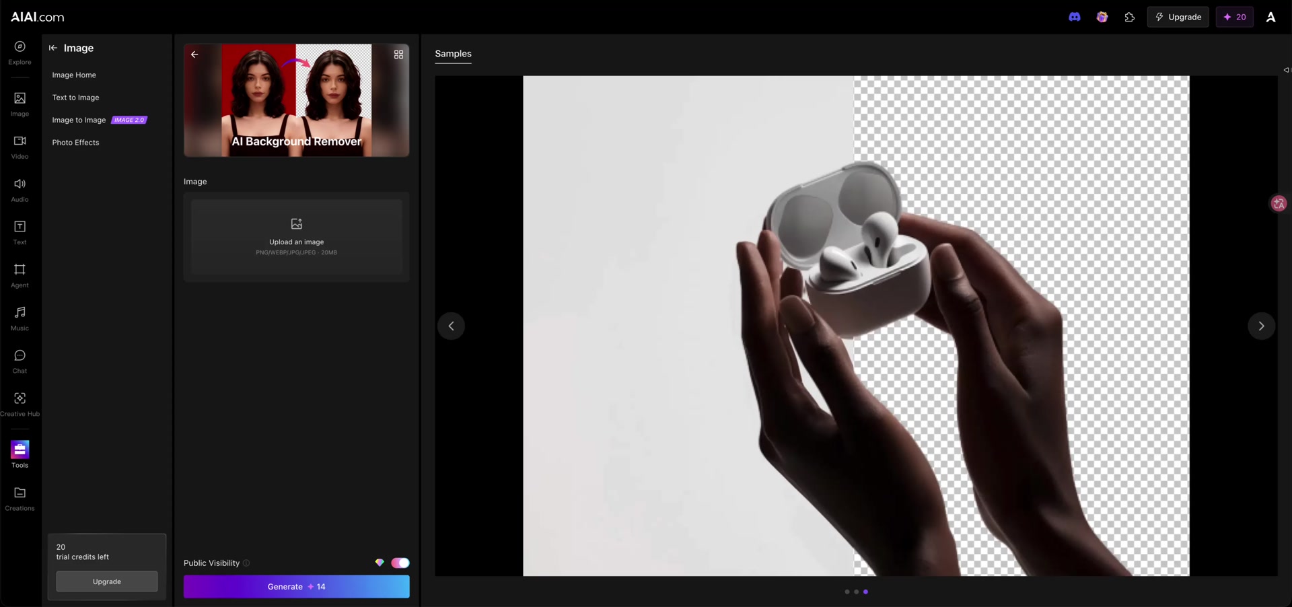
Task: Click the colorful avatar icon in header
Action: [1102, 17]
